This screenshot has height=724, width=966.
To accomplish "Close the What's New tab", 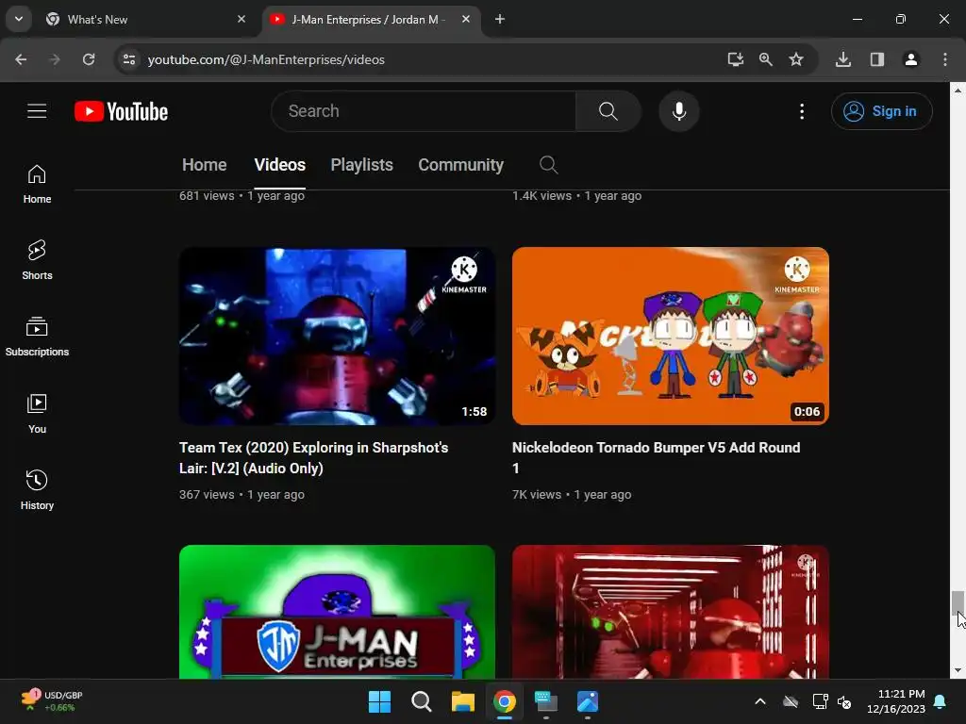I will coord(241,19).
